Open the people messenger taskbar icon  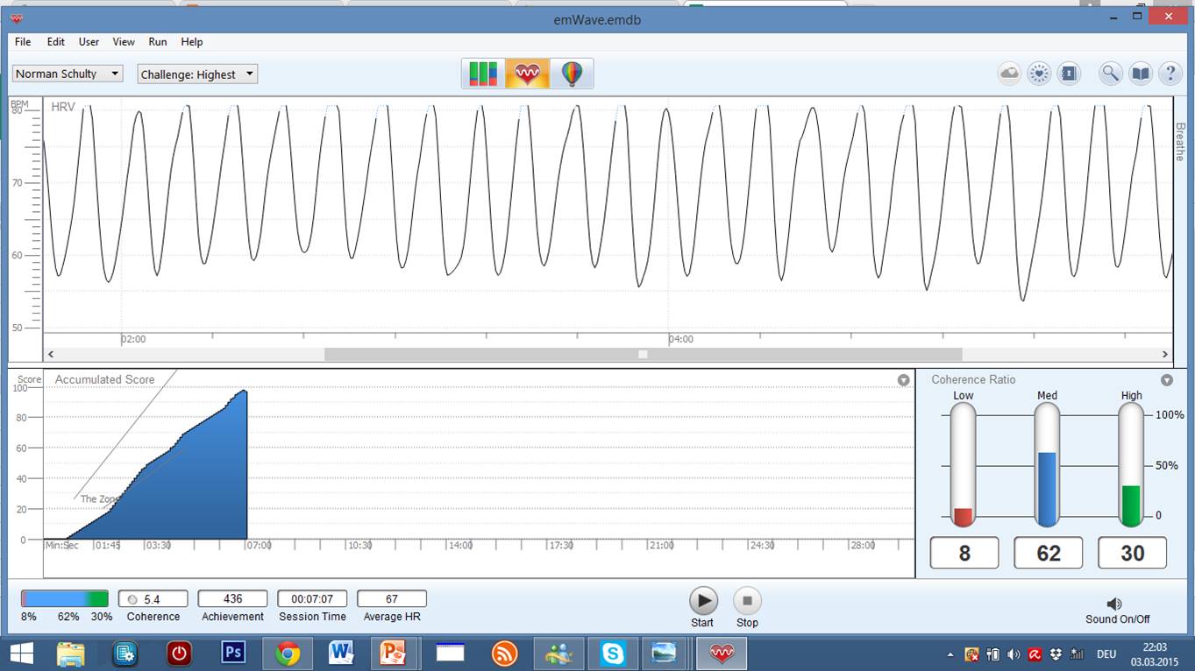coord(558,653)
